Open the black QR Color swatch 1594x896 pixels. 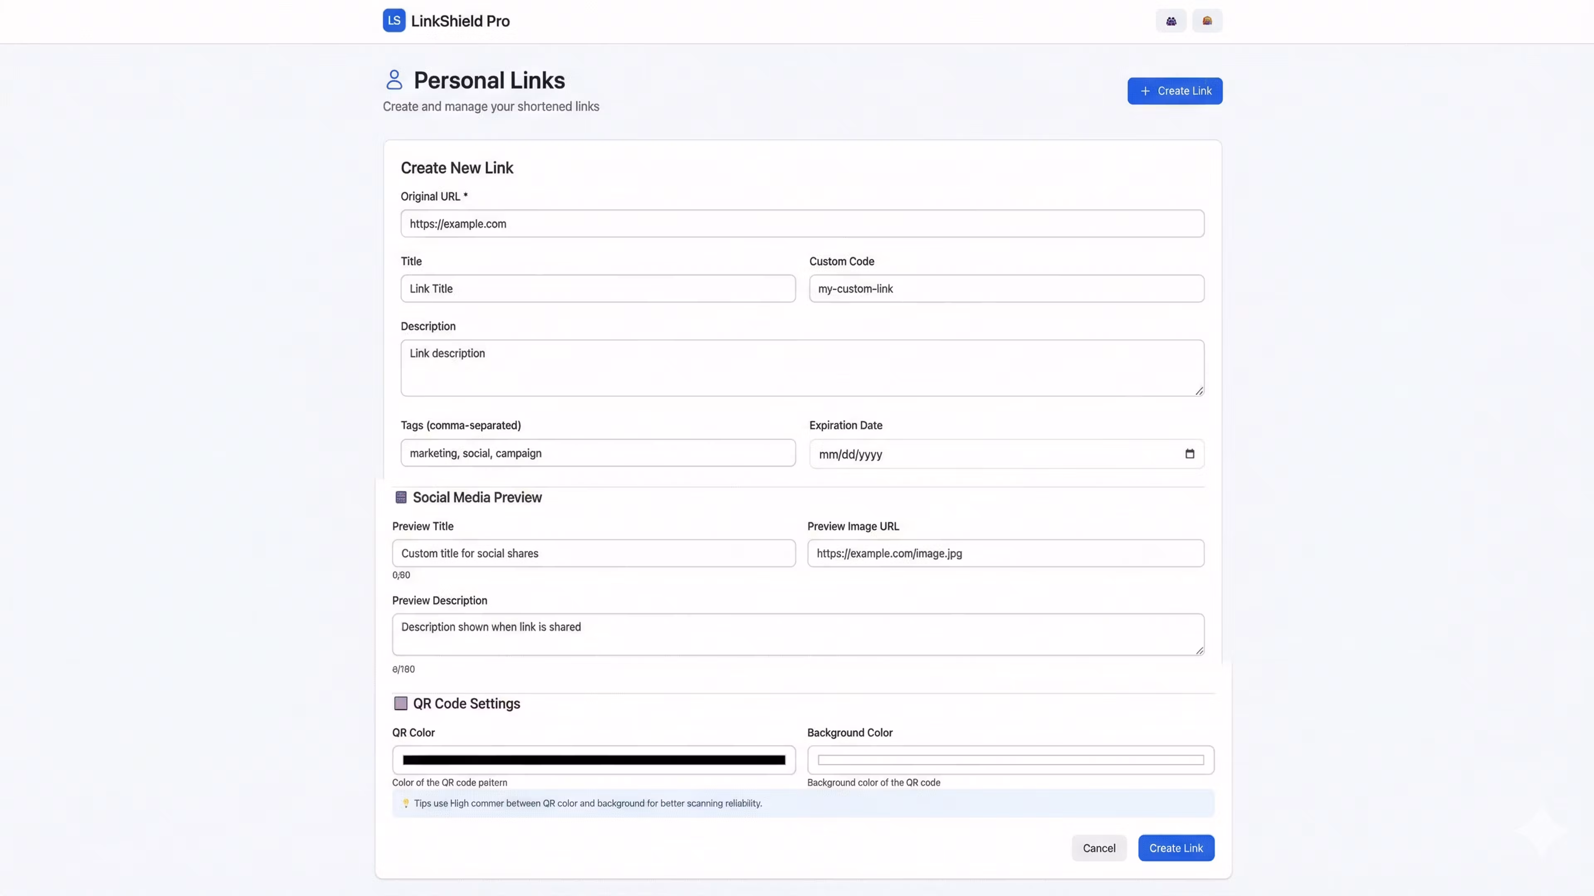[594, 760]
